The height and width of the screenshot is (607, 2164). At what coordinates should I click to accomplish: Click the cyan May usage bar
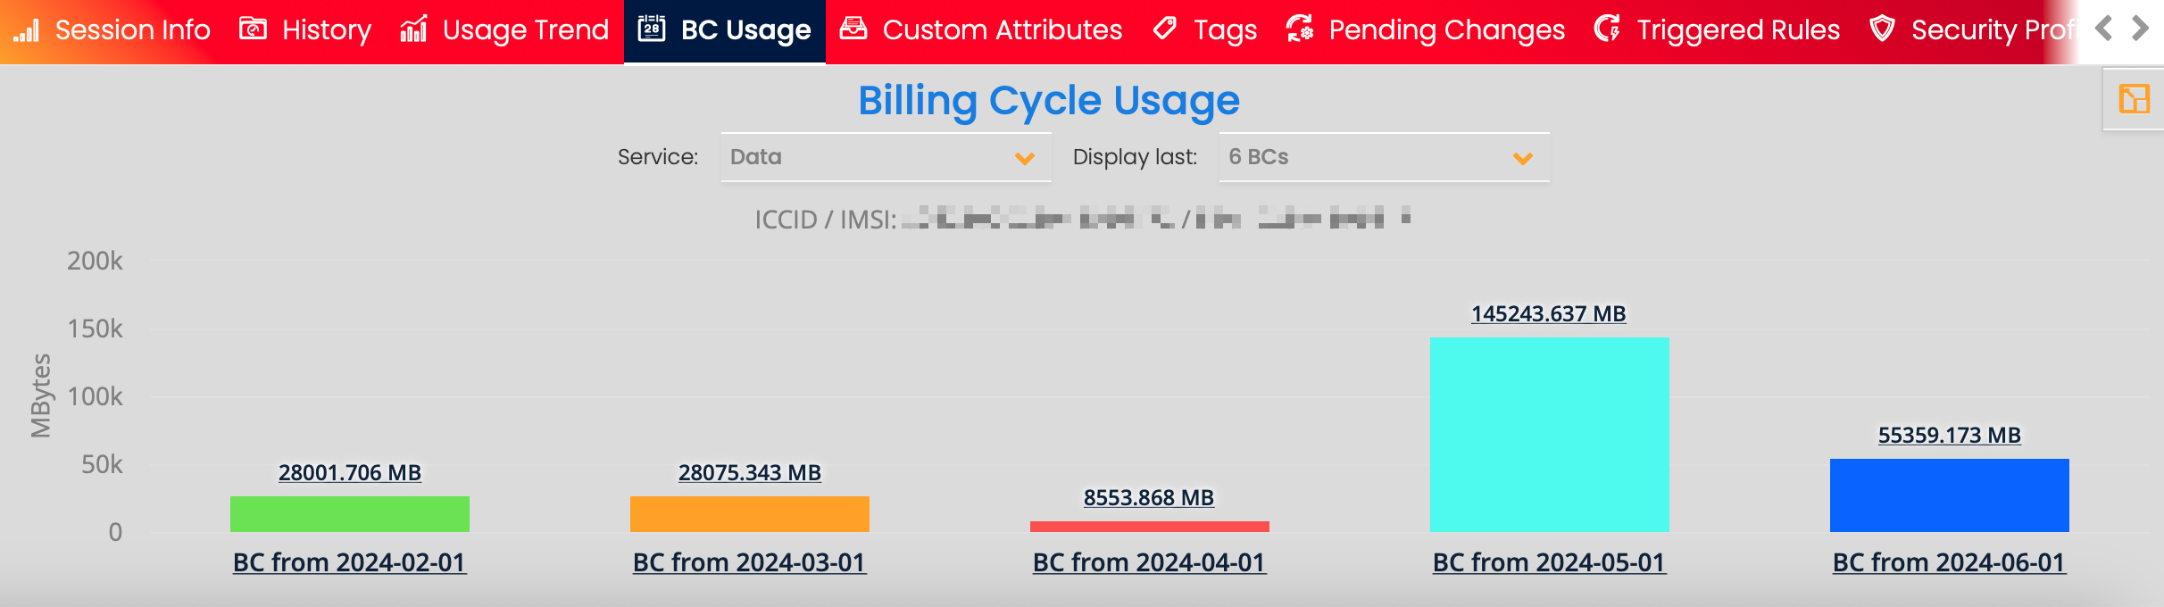[1549, 434]
